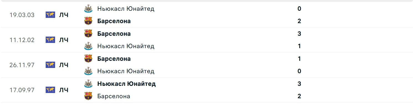Click Barcelona crest in 17.09.97 match
This screenshot has width=413, height=104.
[88, 96]
